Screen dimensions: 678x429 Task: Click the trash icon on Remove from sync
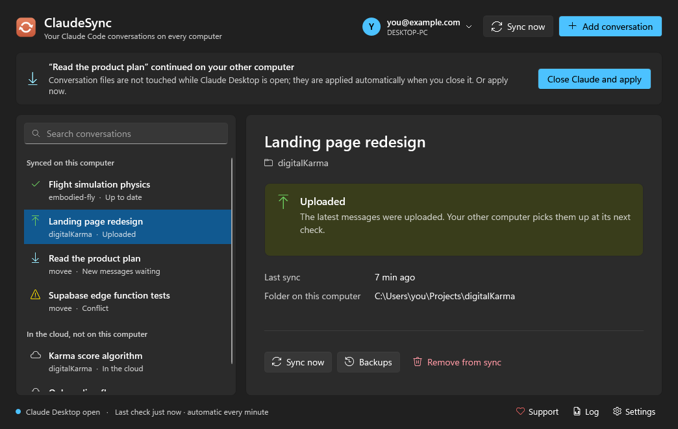tap(418, 362)
